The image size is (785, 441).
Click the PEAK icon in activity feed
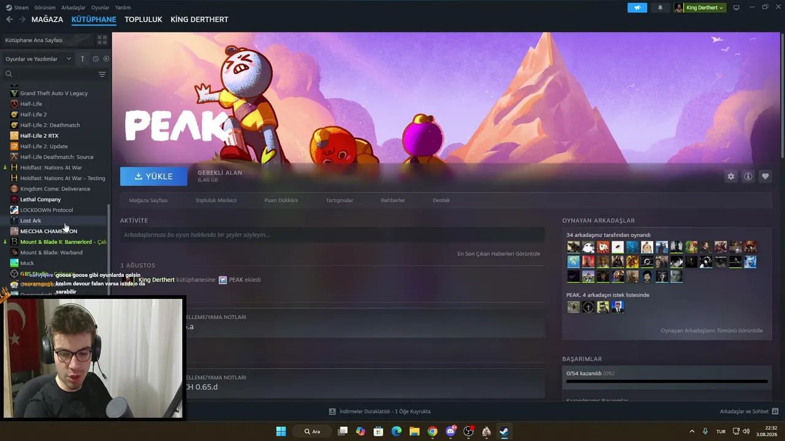point(223,280)
